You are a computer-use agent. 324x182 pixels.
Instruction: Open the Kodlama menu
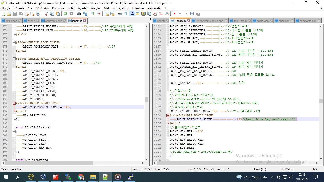click(x=58, y=8)
